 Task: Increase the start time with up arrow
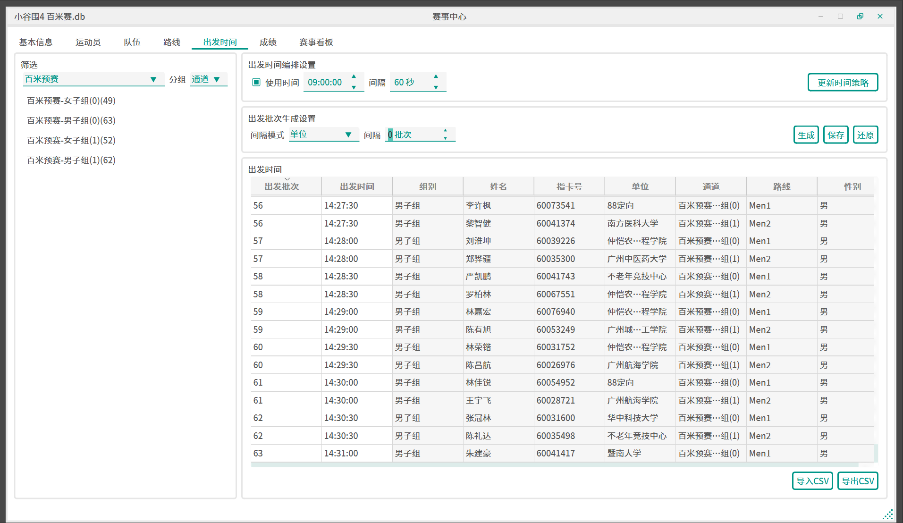(x=354, y=76)
